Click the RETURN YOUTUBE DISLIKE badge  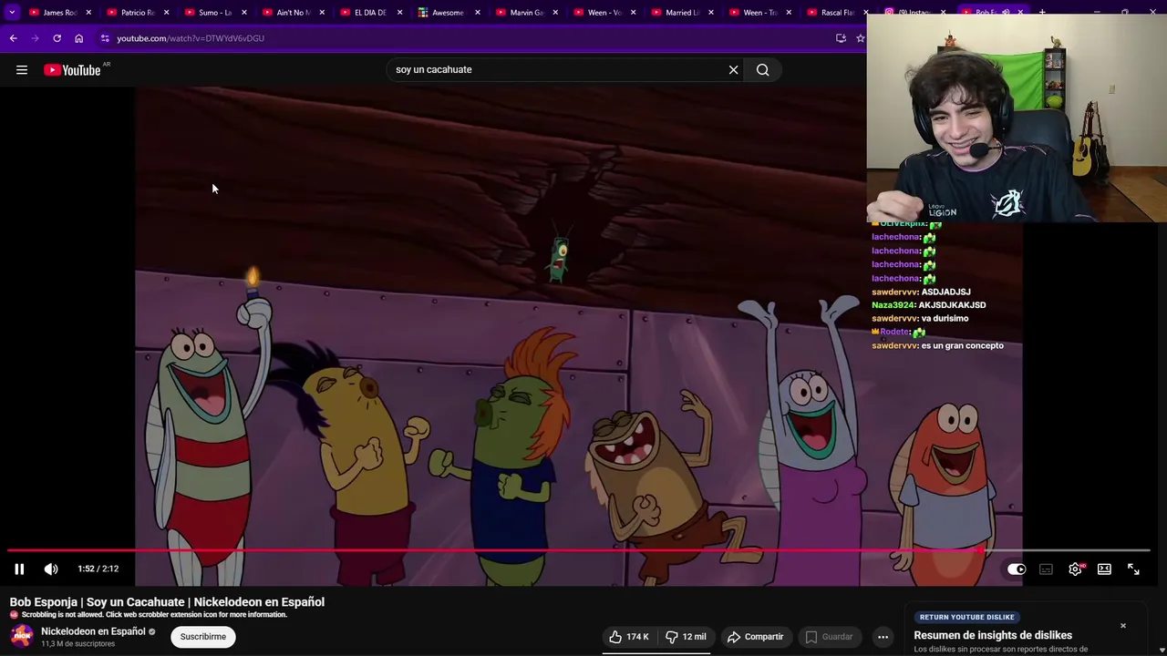tap(966, 617)
